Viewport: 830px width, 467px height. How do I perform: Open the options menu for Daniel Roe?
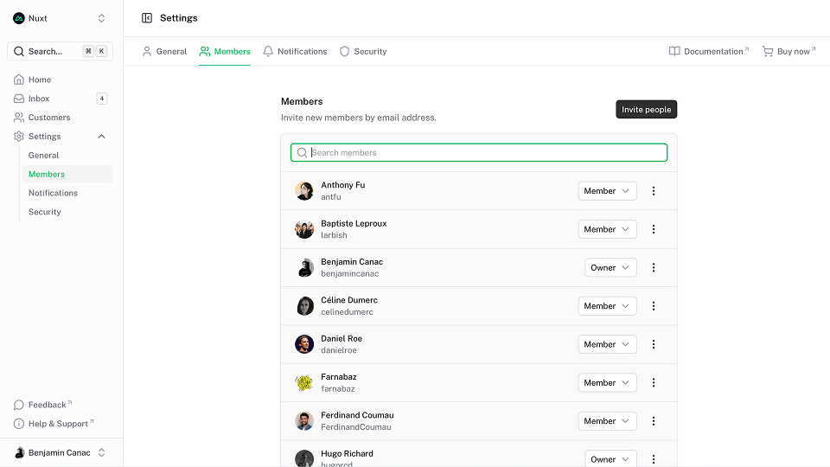pyautogui.click(x=654, y=344)
